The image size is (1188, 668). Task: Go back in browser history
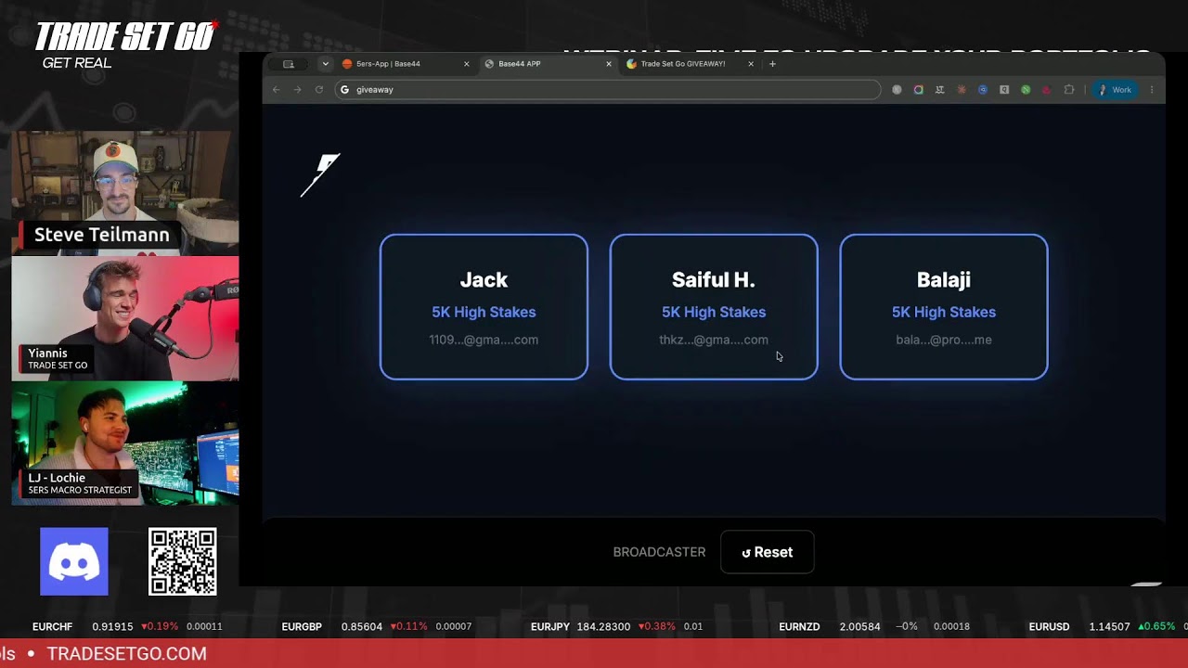point(276,90)
